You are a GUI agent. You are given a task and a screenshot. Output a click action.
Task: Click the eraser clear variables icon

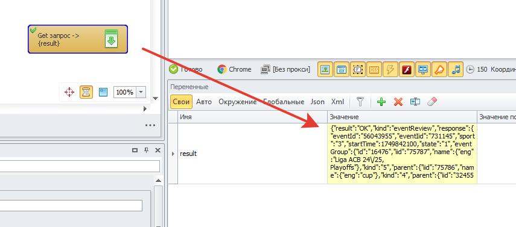coord(432,102)
